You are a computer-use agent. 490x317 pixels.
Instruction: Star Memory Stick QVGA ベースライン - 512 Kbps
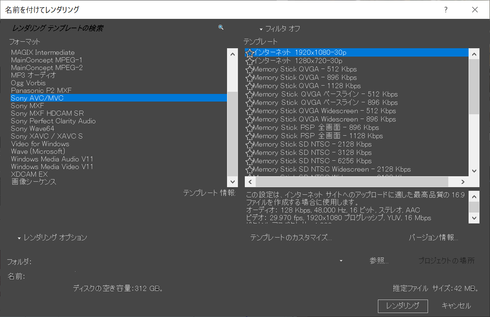tap(249, 95)
